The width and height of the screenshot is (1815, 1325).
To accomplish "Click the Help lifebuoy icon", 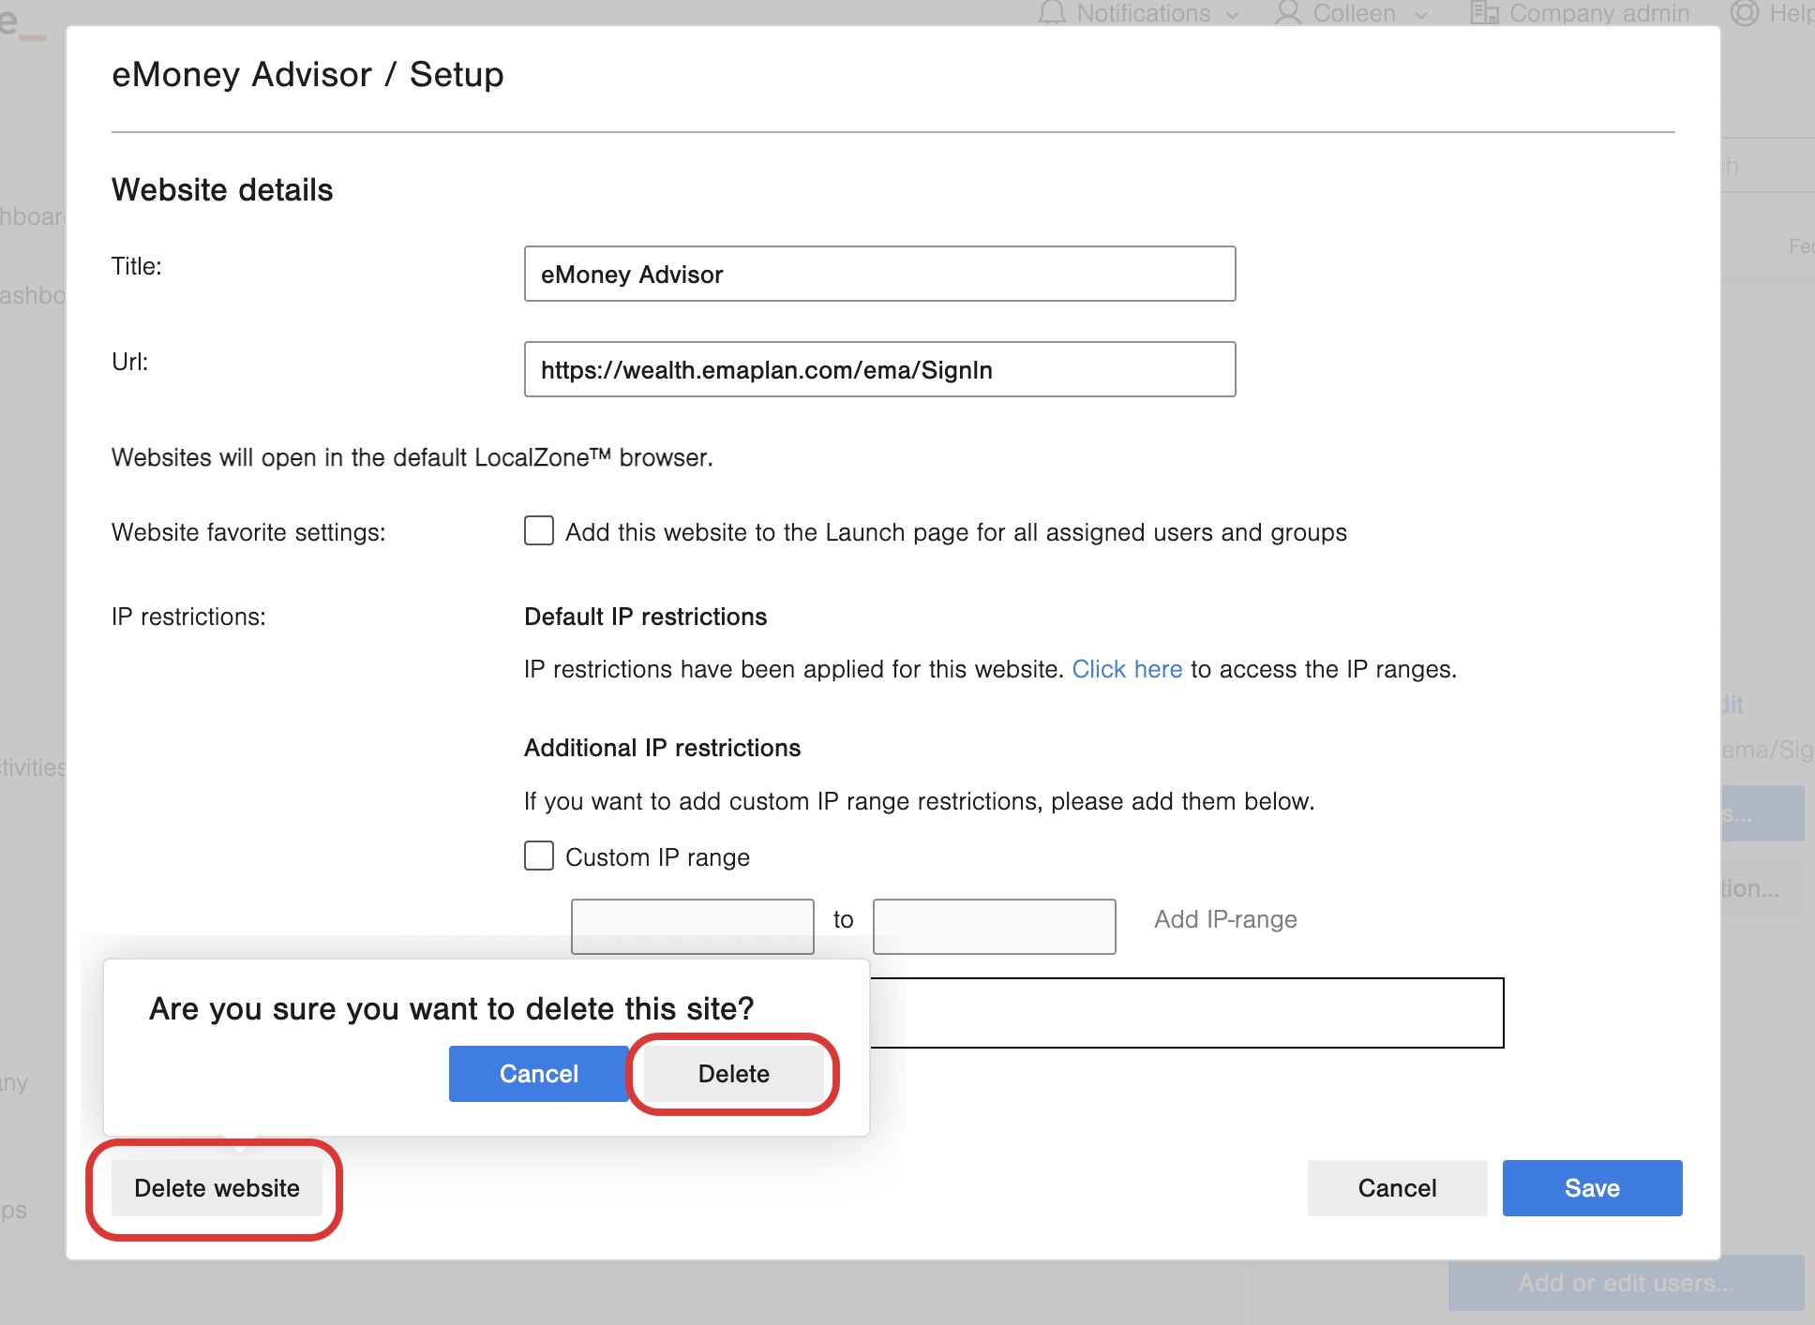I will click(x=1744, y=13).
